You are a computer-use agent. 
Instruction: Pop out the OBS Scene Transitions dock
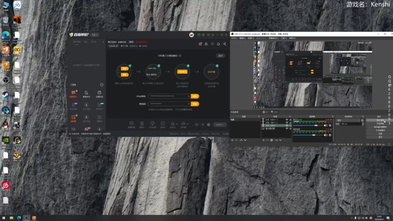tap(363, 116)
